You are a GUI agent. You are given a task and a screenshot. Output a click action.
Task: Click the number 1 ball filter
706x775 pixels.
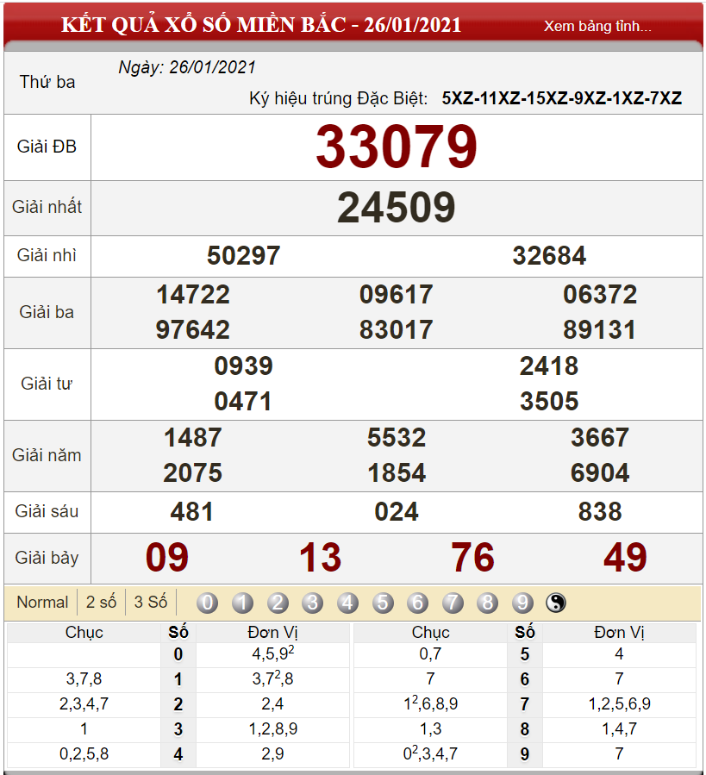pos(242,603)
